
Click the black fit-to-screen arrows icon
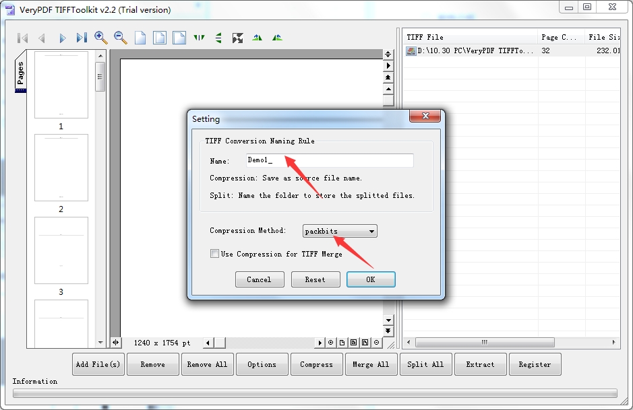point(238,38)
